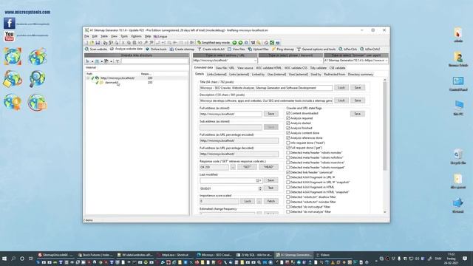Screen dimensions: 473x266
Task: Click the magnifier key icon in toolbar
Action: click(259, 43)
